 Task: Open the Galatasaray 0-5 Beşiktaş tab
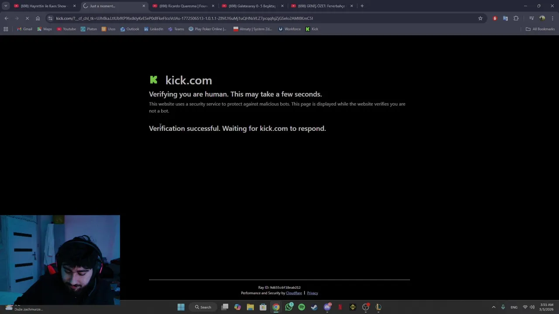coord(252,6)
